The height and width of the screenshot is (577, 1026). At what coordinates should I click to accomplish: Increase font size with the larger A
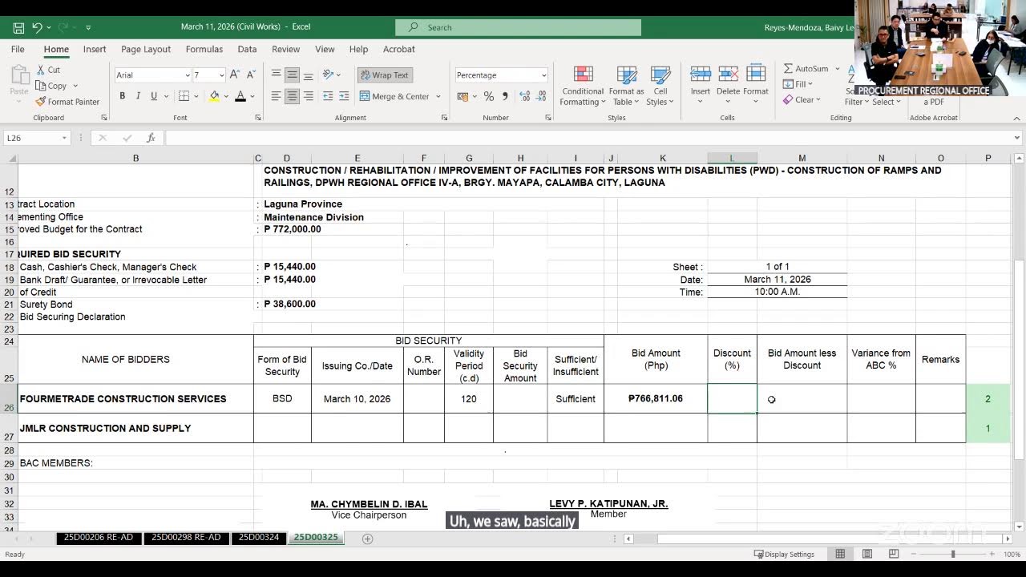[x=235, y=75]
